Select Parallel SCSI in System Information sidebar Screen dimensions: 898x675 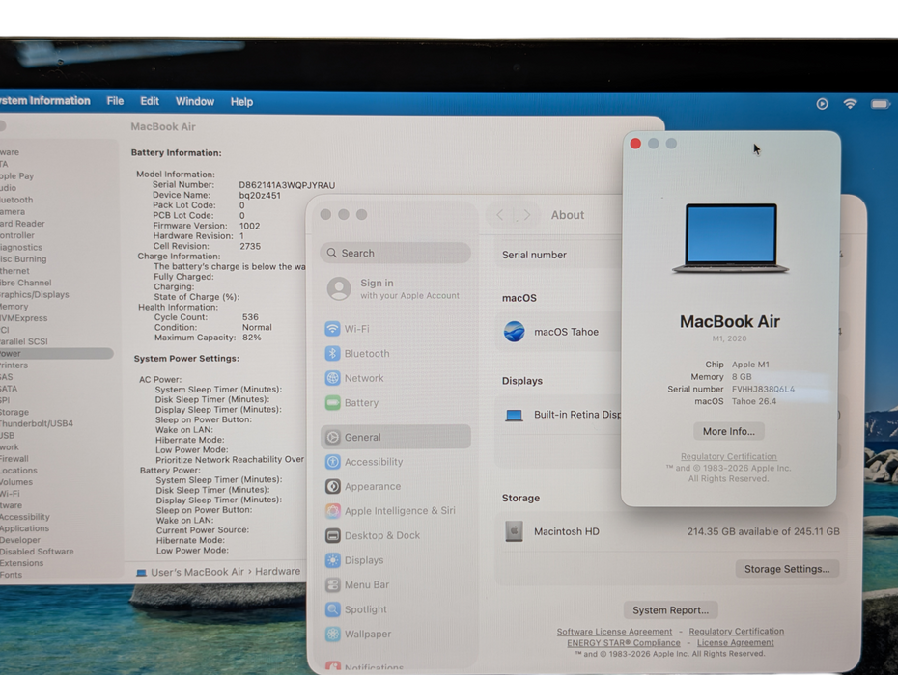click(x=24, y=341)
